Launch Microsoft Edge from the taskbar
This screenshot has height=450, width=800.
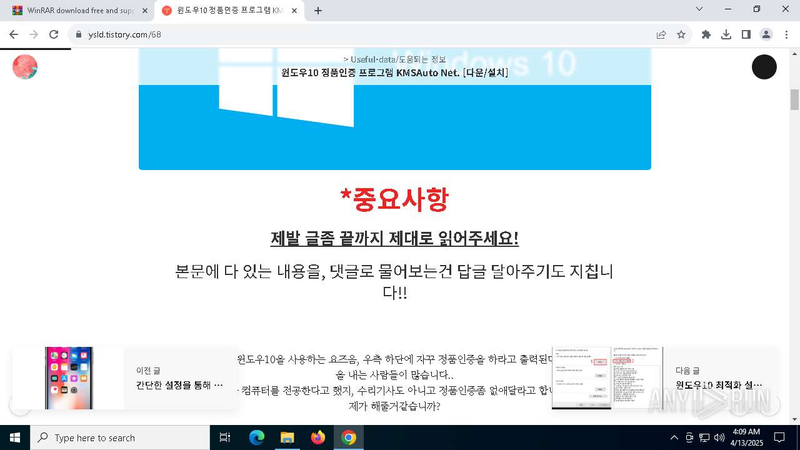[257, 437]
